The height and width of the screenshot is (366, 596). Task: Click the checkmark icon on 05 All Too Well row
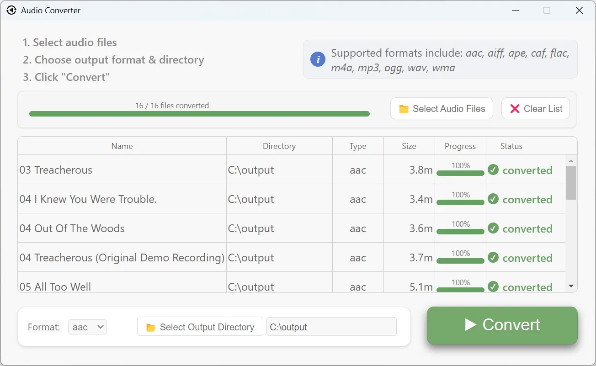pyautogui.click(x=493, y=287)
